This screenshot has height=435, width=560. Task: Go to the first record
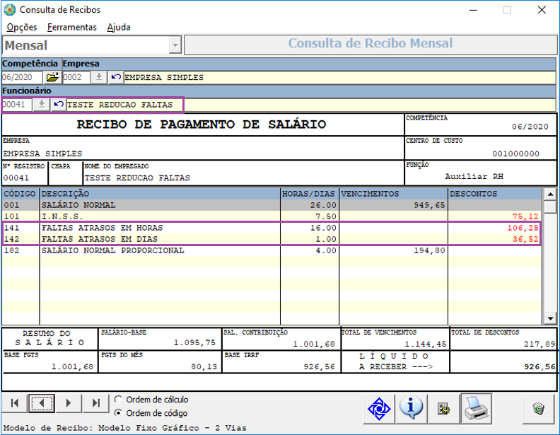coord(15,403)
